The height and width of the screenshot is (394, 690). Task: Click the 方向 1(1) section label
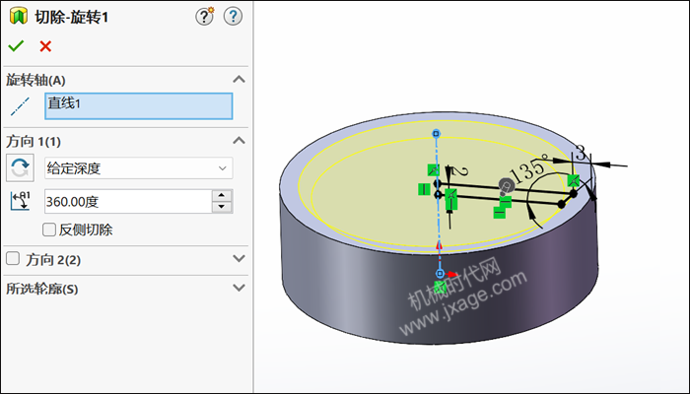[x=34, y=142]
